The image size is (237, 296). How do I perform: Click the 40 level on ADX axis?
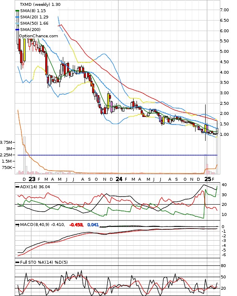224,184
